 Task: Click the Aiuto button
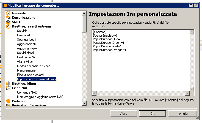tap(124, 114)
